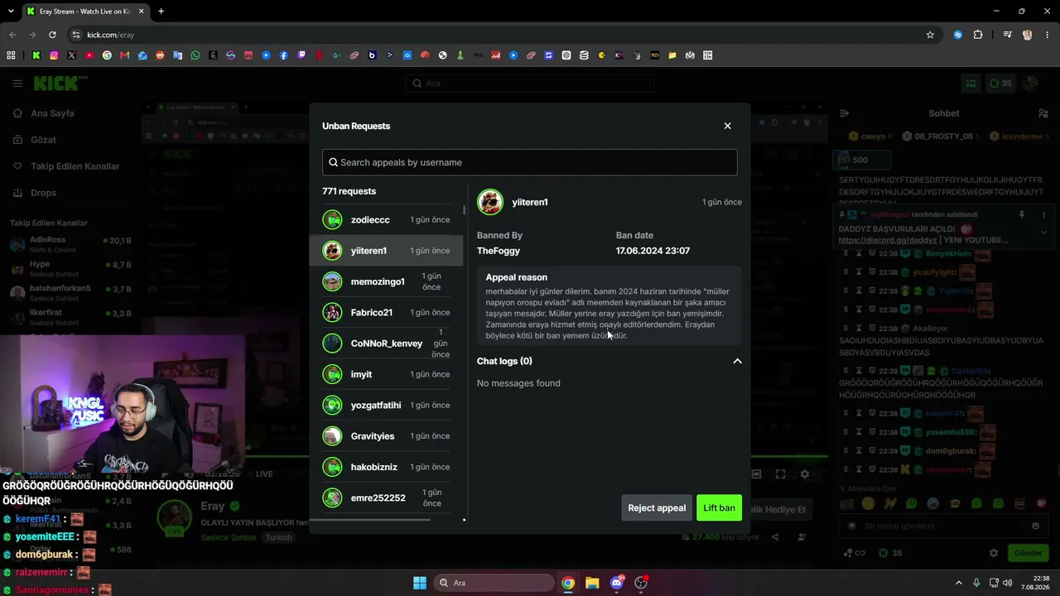1060x596 pixels.
Task: Select memozingo1 unban request
Action: (x=386, y=281)
